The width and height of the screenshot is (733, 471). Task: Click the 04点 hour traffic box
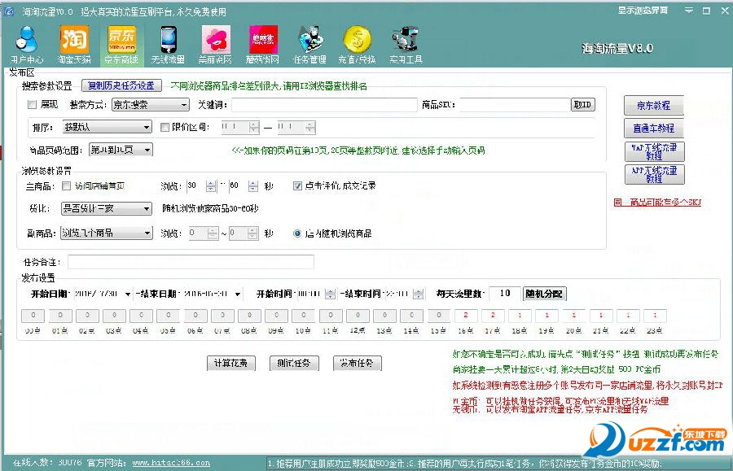[141, 316]
